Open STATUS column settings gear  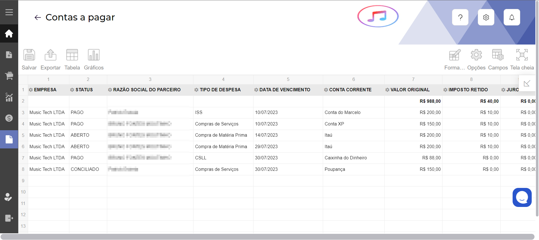72,90
